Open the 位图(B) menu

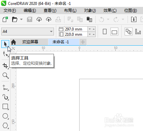131,11
